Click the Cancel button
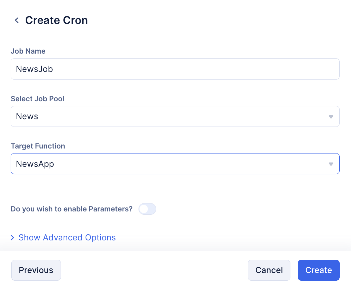351x293 pixels. tap(269, 270)
